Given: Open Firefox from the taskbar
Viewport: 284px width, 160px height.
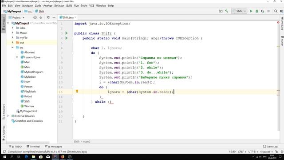Looking at the screenshot, I should [x=63, y=157].
